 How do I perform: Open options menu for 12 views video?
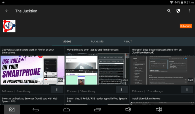[x=122, y=90]
